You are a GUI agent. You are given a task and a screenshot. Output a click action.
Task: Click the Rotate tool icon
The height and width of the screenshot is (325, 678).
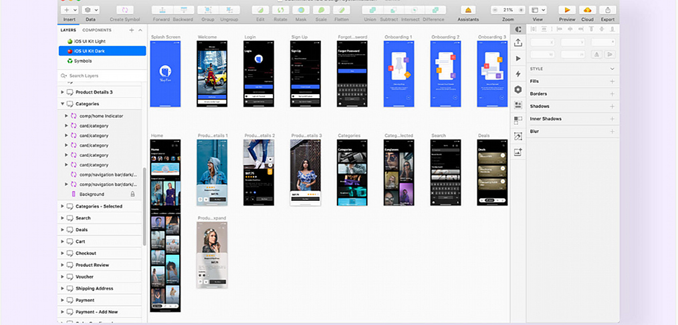pos(281,10)
